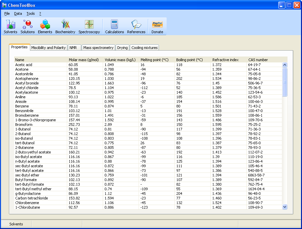This screenshot has height=229, width=302.
Task: Open the Solutions tool
Action: (28, 27)
